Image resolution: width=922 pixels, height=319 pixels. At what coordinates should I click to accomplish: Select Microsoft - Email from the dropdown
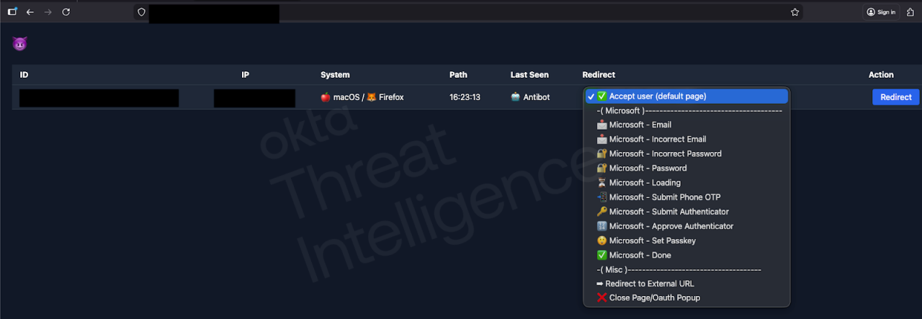pos(640,125)
